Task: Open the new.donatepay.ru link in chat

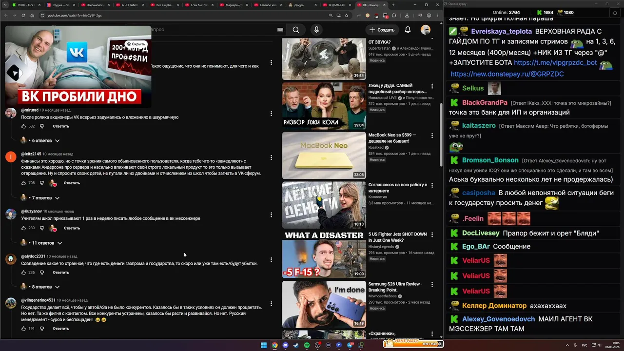Action: pos(507,74)
